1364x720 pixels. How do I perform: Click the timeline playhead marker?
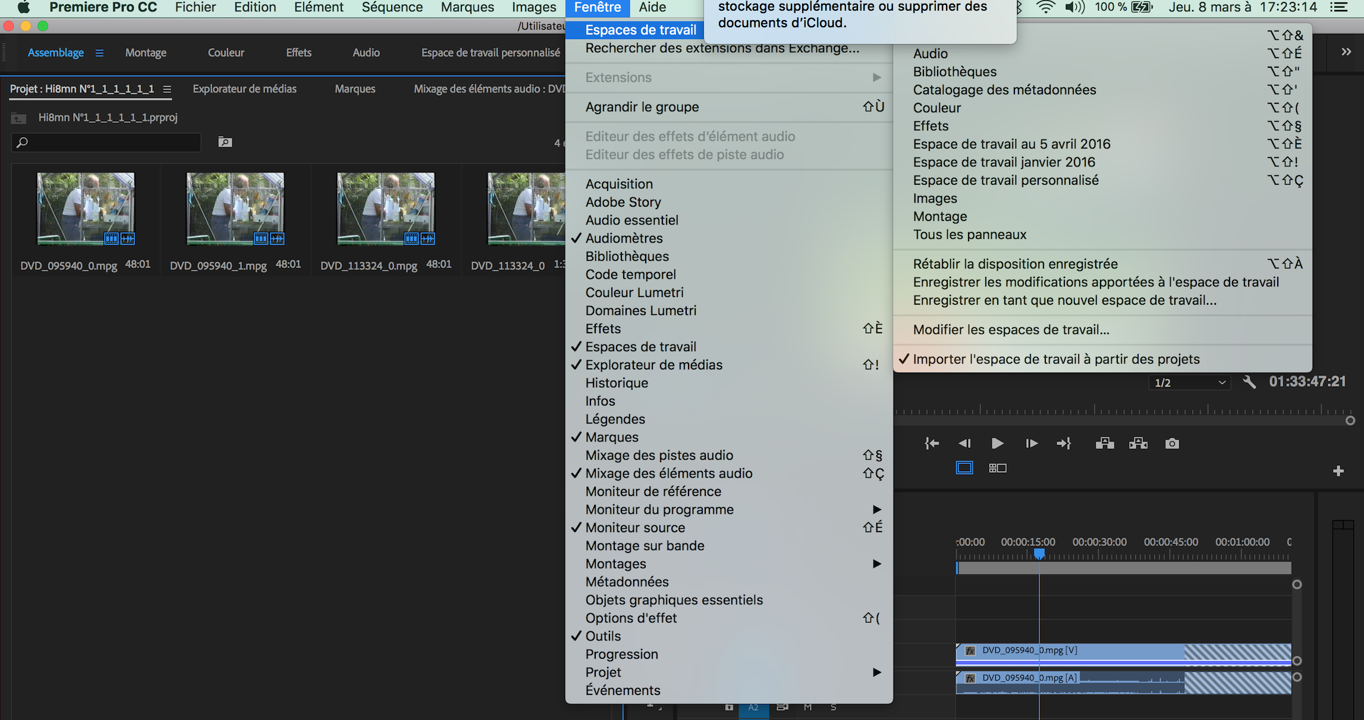click(x=1039, y=553)
